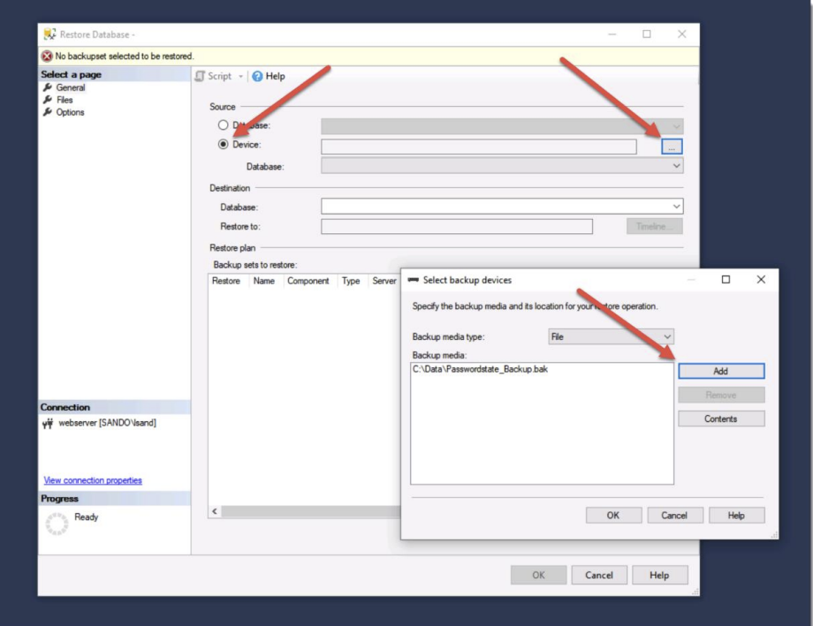813x626 pixels.
Task: Click OK in Select backup devices dialog
Action: (x=613, y=516)
